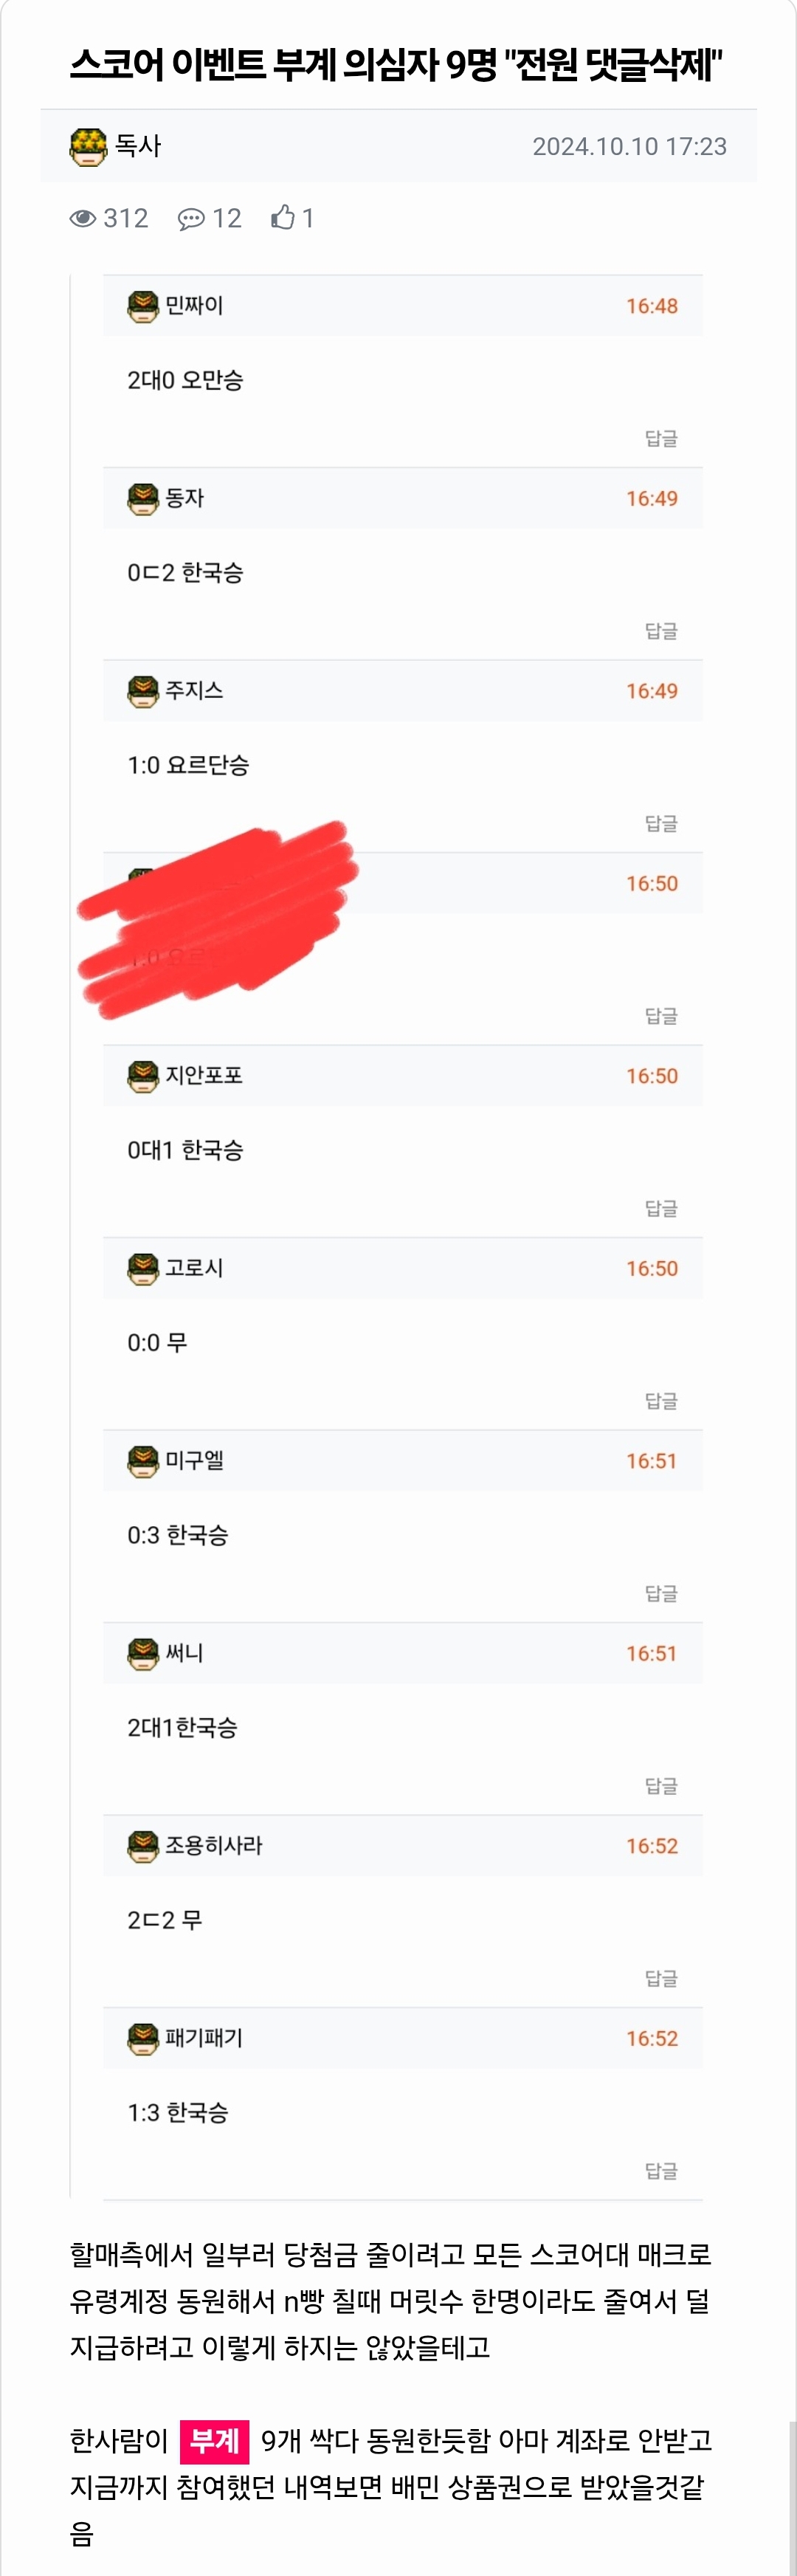Click the comment bubble count icon

point(191,219)
